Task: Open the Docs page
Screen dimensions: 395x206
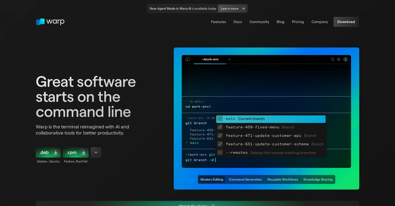Action: pos(238,22)
